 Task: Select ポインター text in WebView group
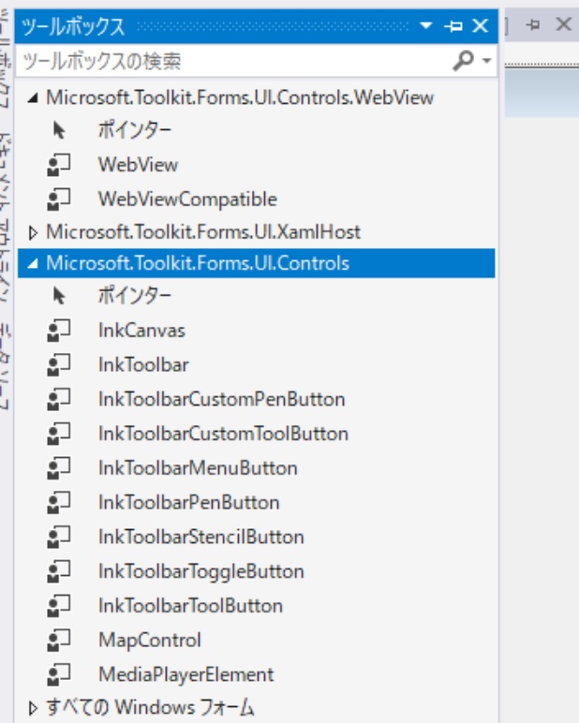pyautogui.click(x=134, y=130)
